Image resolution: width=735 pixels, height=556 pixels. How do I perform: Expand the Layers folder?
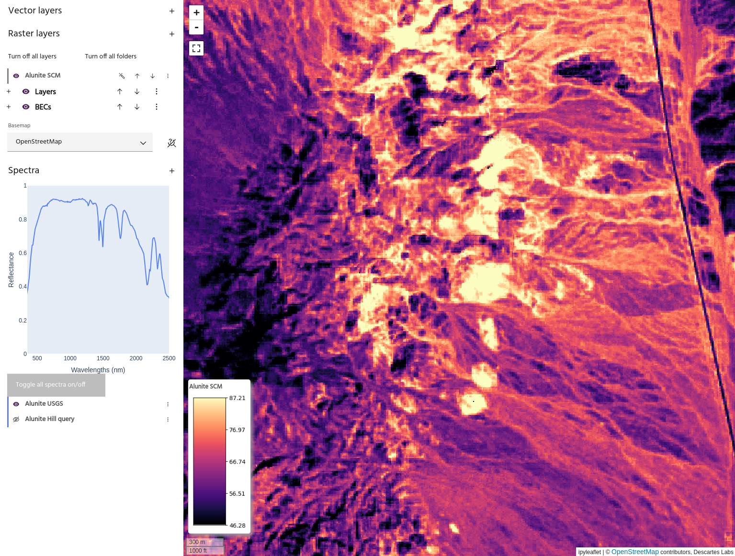coord(9,91)
